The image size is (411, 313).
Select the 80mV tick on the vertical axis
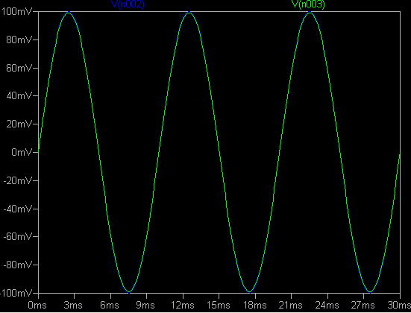pos(19,39)
